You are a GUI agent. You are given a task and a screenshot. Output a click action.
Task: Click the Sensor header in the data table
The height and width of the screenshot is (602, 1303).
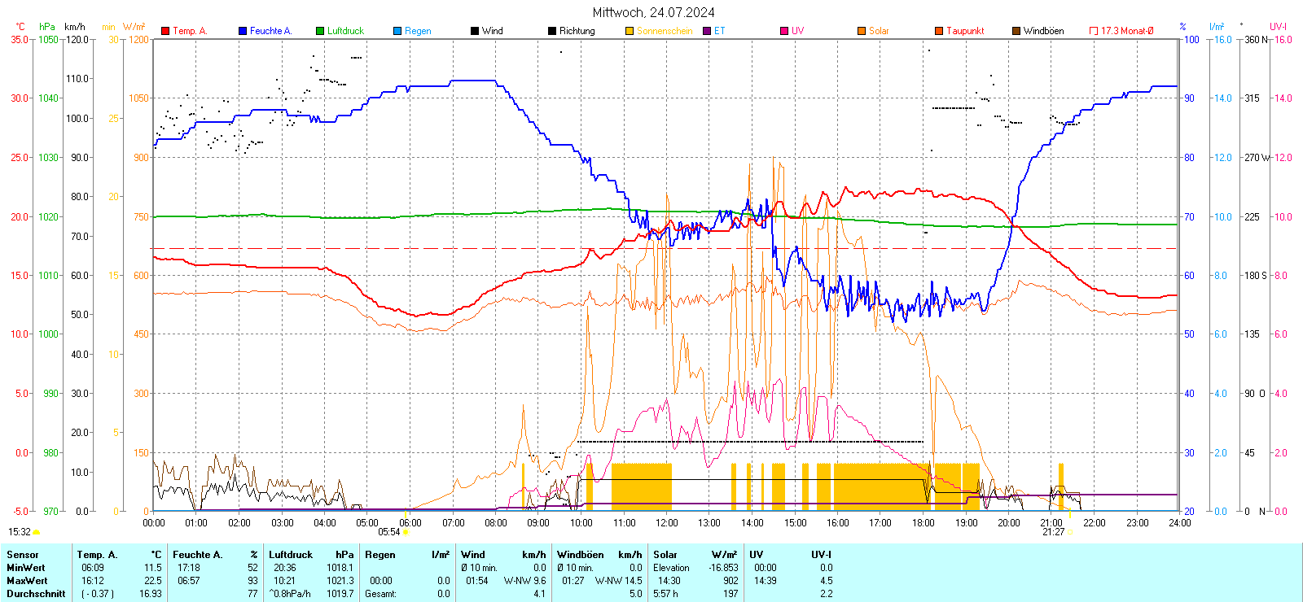point(23,555)
